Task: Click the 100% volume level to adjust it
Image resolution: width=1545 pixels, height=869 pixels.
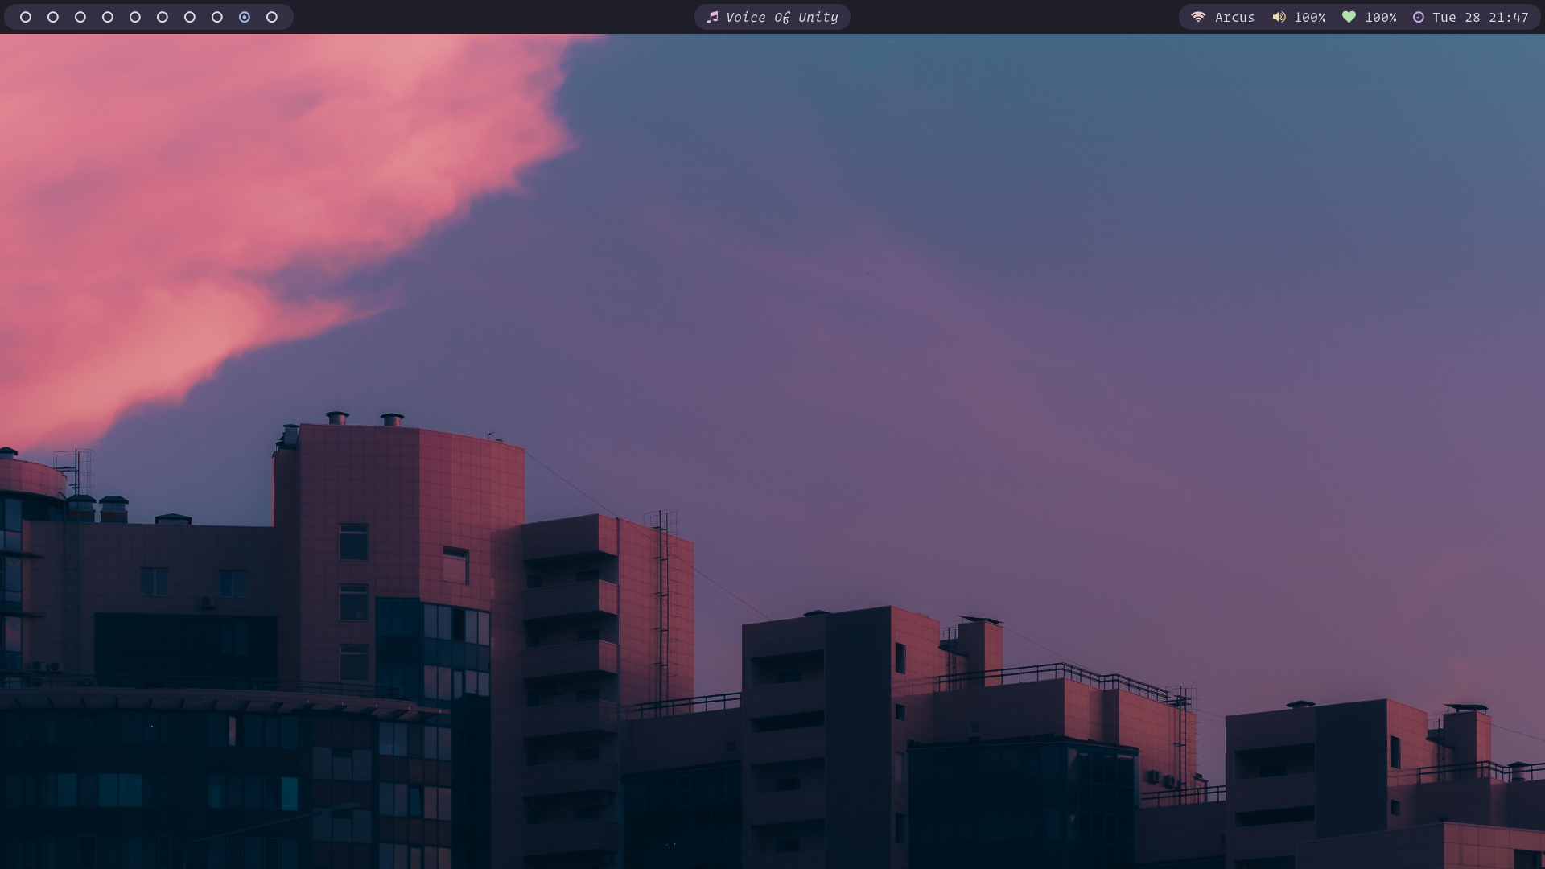Action: pyautogui.click(x=1311, y=16)
